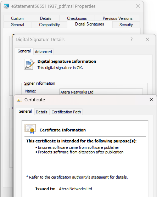Select the General tab of file properties

(17, 25)
